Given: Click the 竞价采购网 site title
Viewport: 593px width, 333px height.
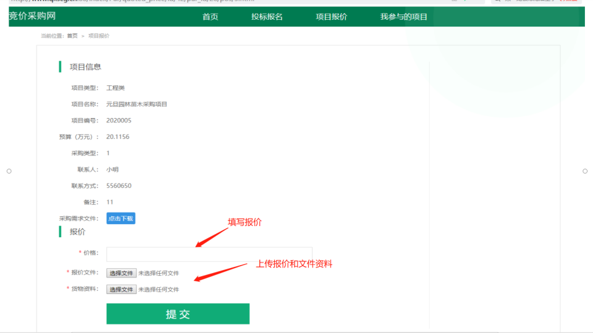Looking at the screenshot, I should click(33, 16).
